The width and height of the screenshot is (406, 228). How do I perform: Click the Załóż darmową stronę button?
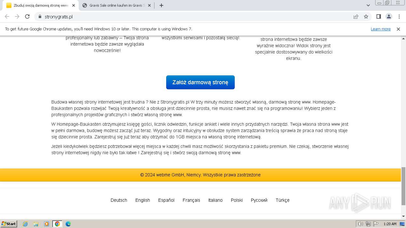(x=200, y=82)
